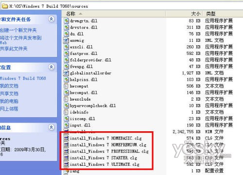Open the 我的文档 link
The height and width of the screenshot is (175, 243).
coord(9,86)
